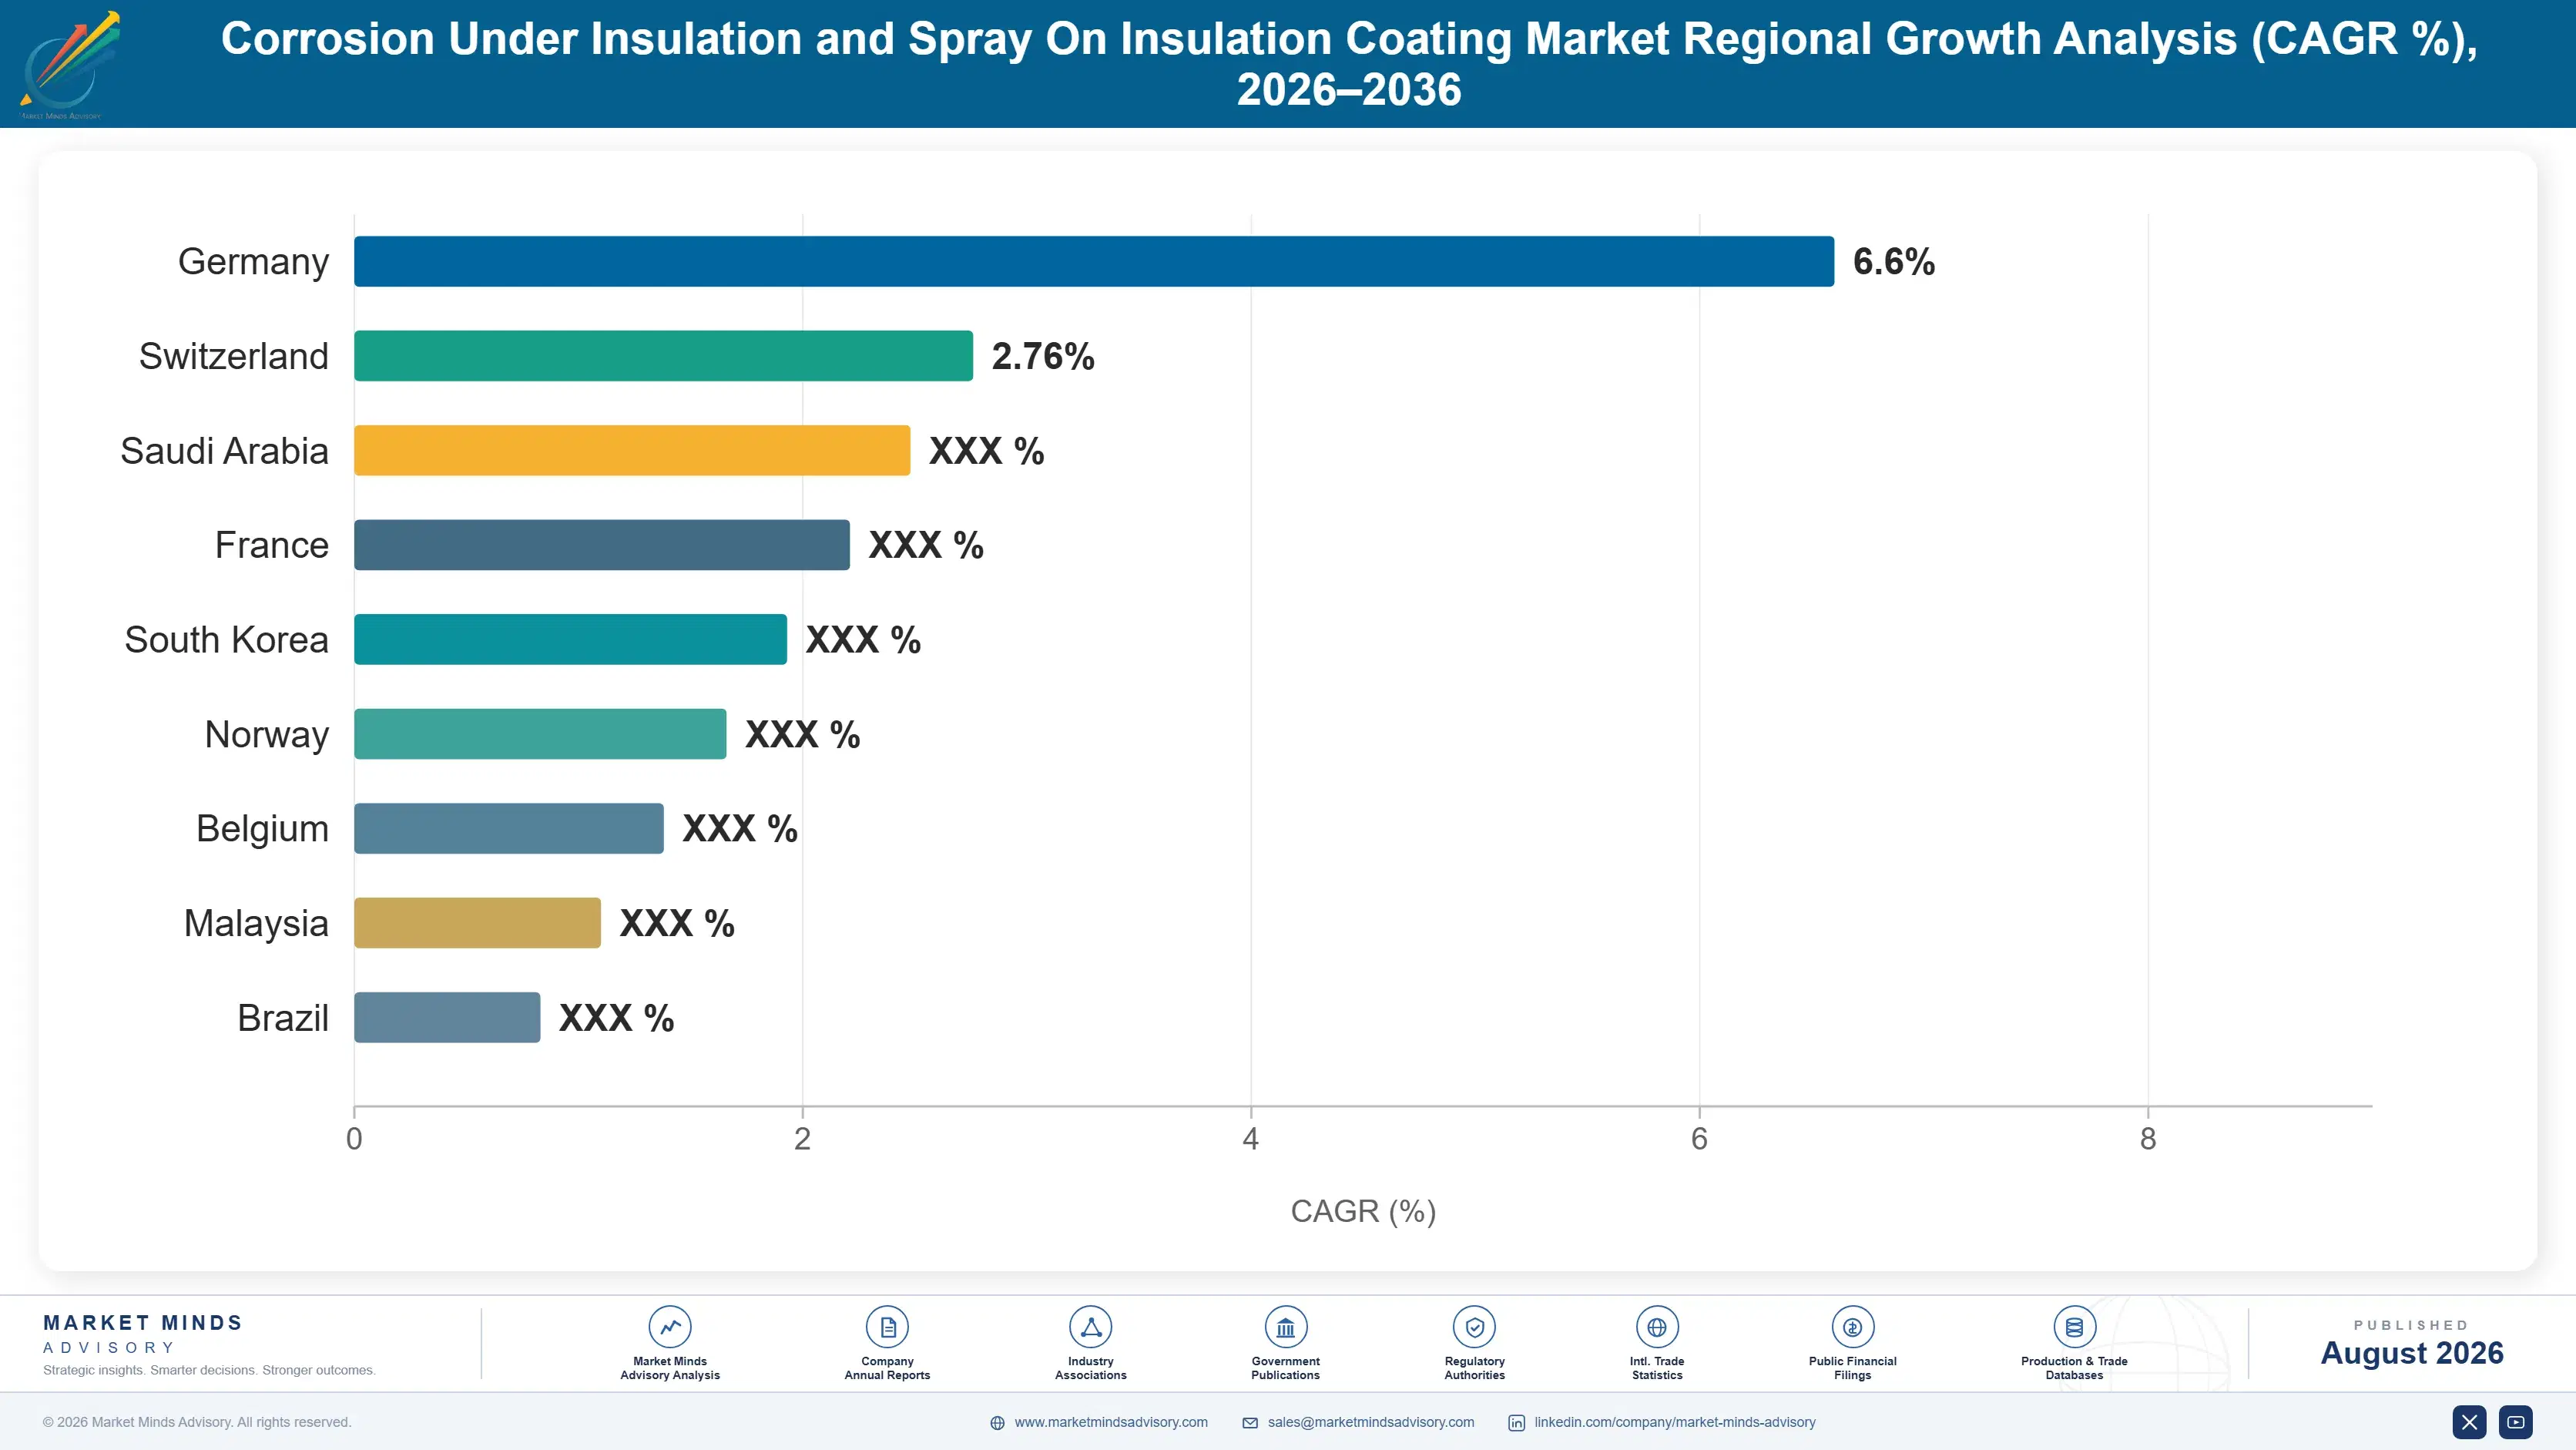Click the Production & Trade Databases icon

(2074, 1327)
